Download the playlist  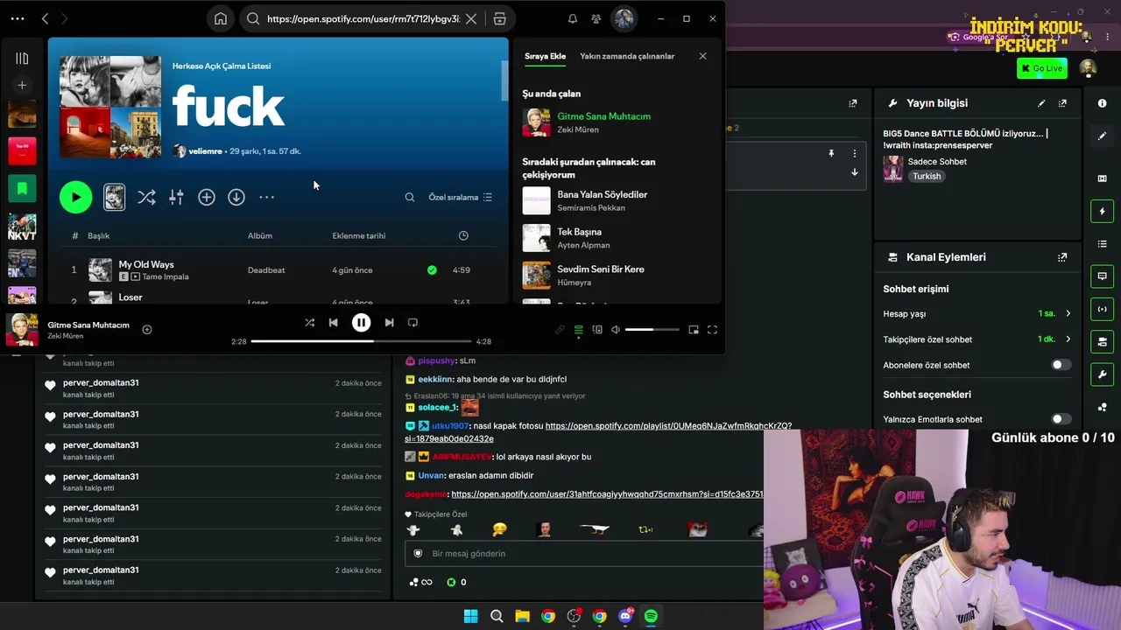coord(236,198)
